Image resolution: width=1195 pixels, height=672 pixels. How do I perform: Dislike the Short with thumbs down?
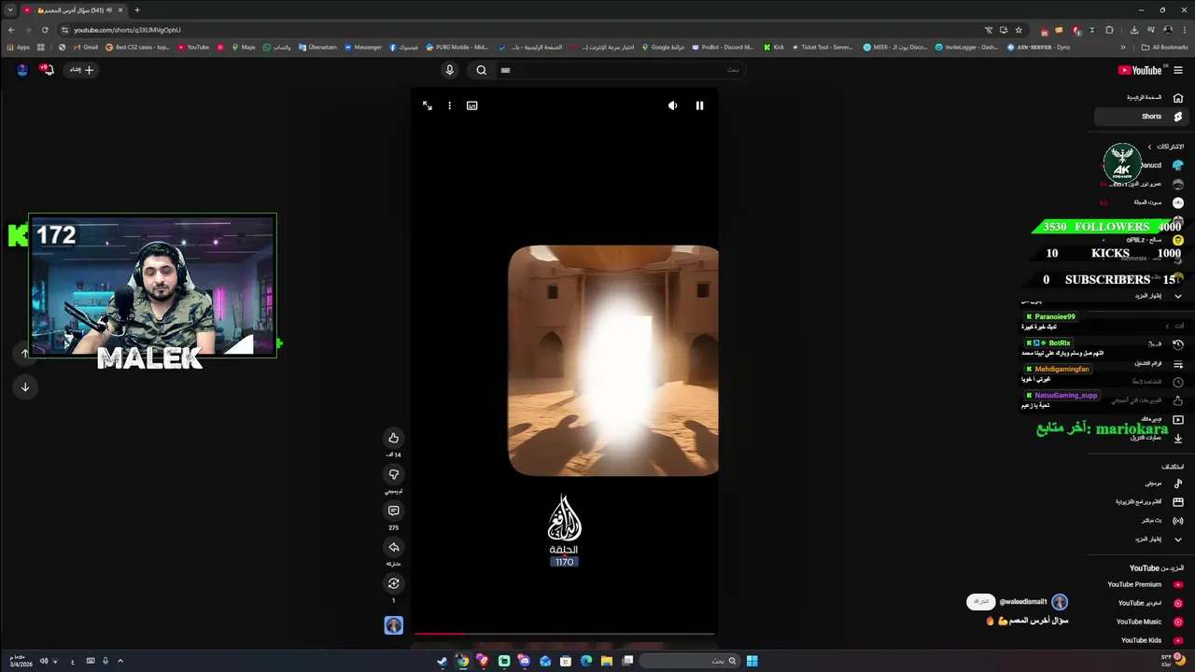[x=393, y=474]
